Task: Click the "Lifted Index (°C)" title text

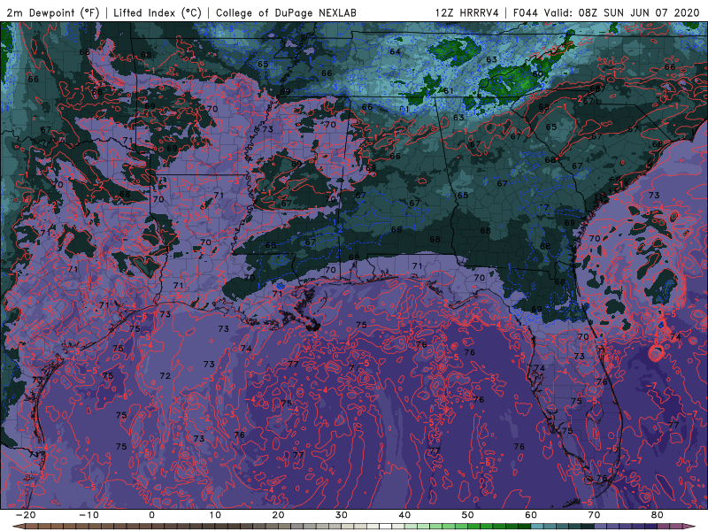Action: 158,12
